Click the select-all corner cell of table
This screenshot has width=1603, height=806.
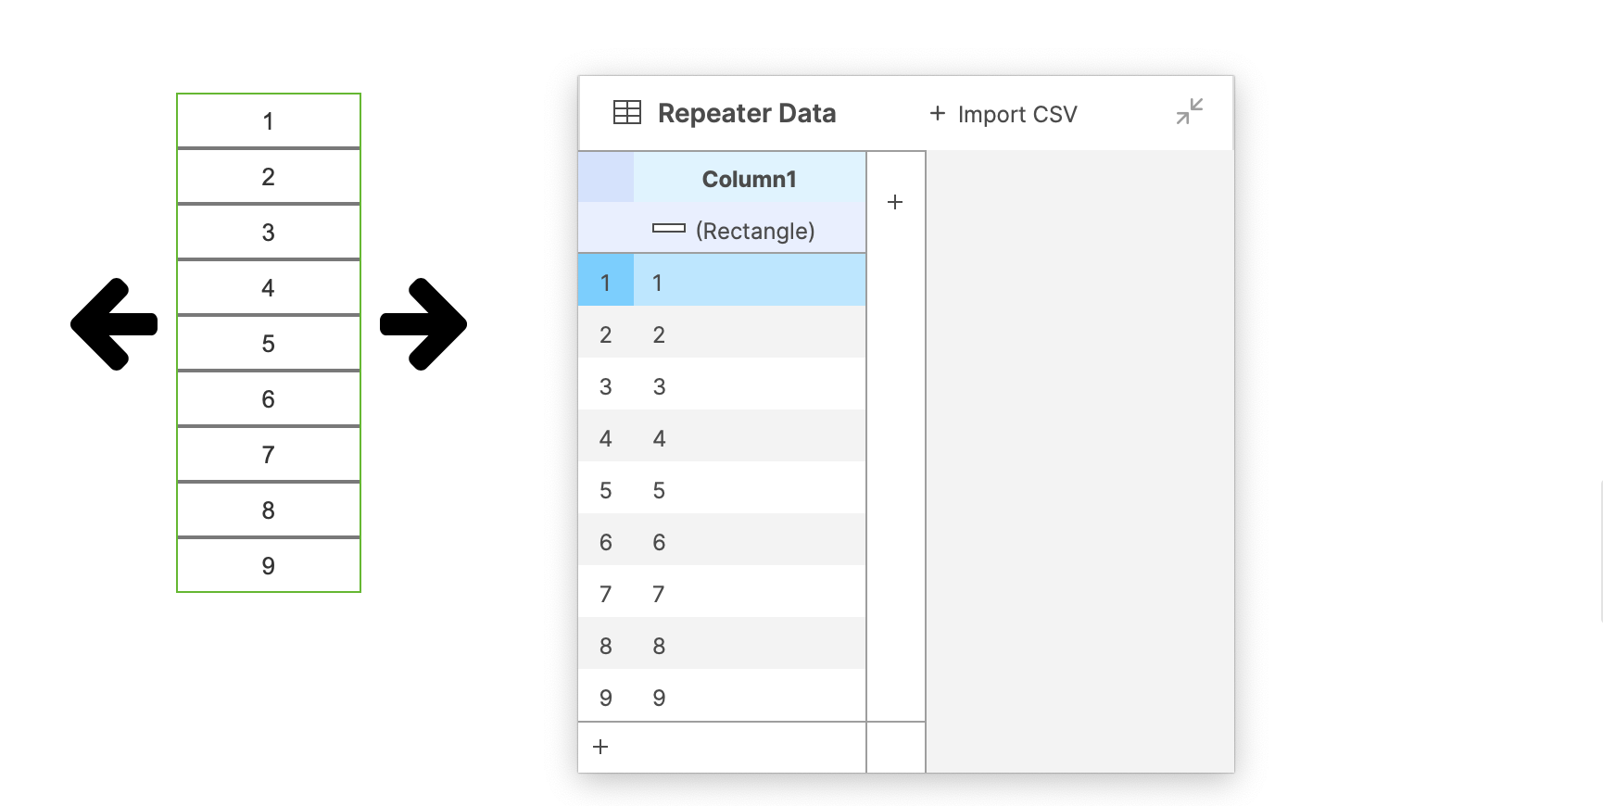coord(605,178)
